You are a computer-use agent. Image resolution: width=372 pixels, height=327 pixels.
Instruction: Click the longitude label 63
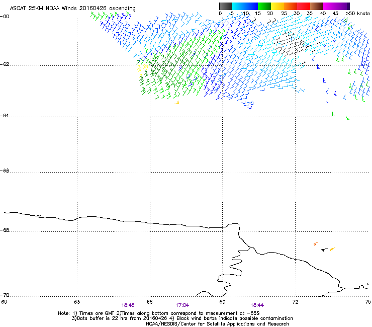click(77, 302)
